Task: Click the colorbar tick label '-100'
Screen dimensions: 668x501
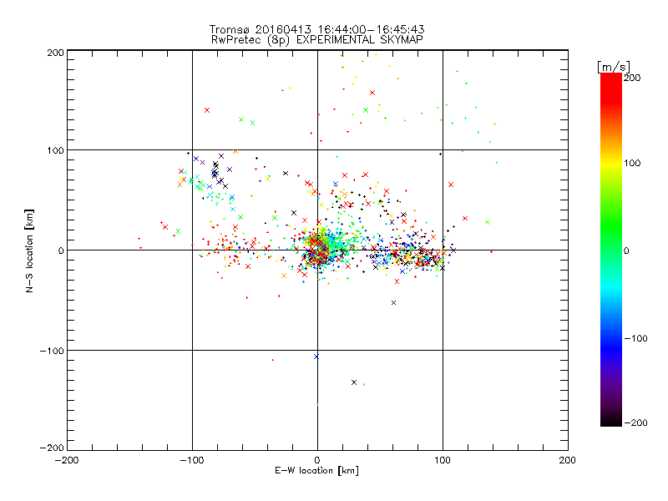Action: pos(635,338)
